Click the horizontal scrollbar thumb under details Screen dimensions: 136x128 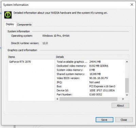pyautogui.click(x=88, y=99)
